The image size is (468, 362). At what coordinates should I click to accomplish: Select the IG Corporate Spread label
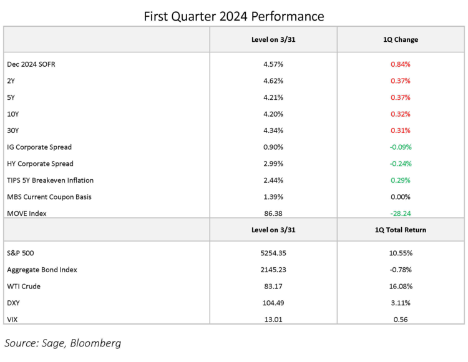pyautogui.click(x=39, y=147)
